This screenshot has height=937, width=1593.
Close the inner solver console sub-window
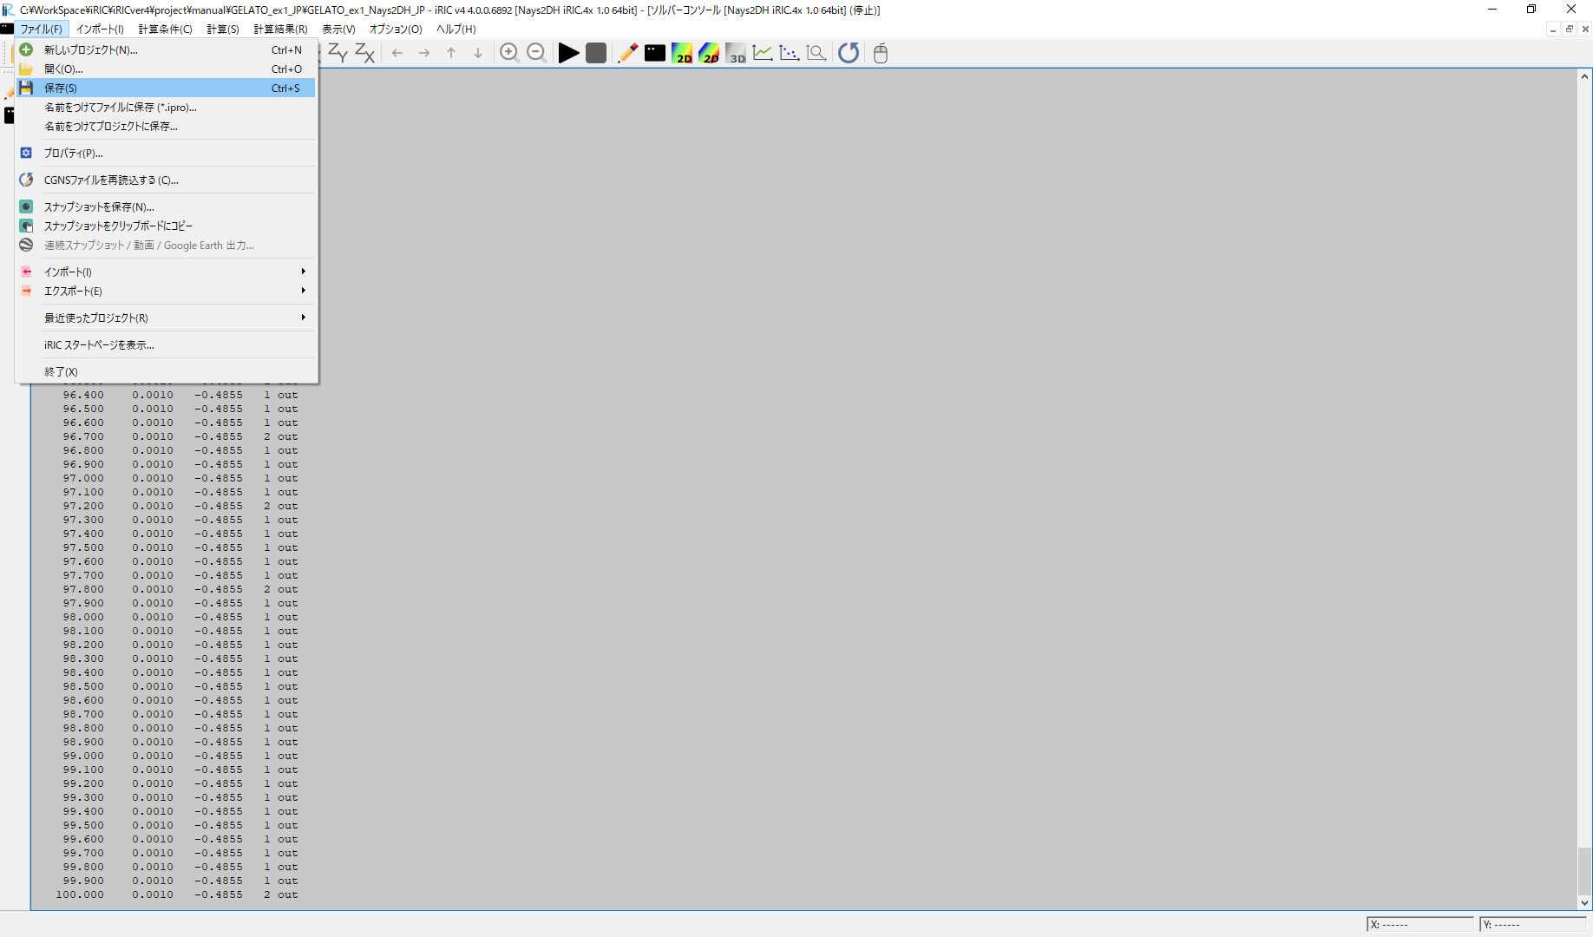[x=1585, y=29]
